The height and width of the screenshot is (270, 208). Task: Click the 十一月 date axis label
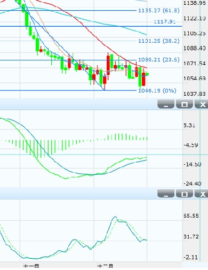click(31, 266)
